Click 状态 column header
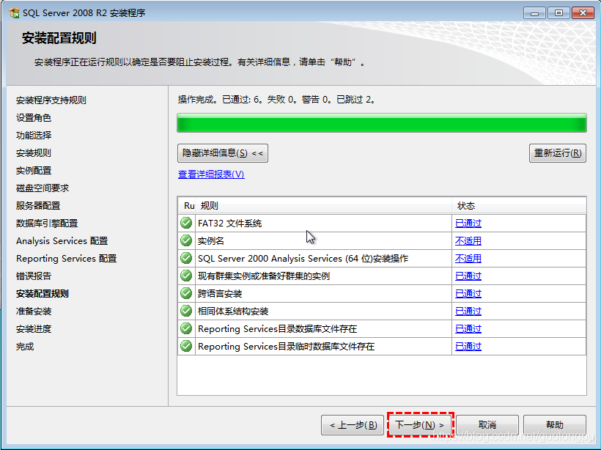601x450 pixels. pyautogui.click(x=519, y=206)
